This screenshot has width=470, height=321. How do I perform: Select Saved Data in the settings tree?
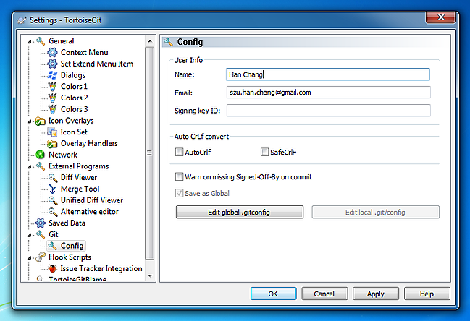(67, 223)
